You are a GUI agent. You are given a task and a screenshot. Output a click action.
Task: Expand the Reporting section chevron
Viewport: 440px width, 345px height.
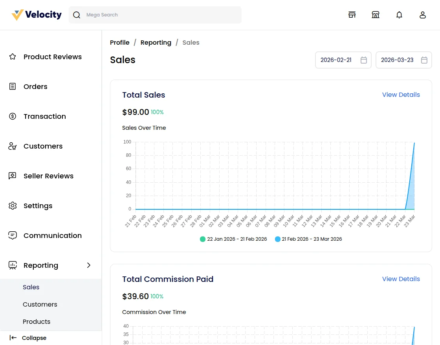(x=88, y=265)
